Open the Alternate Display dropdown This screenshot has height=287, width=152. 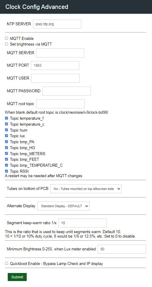pyautogui.click(x=63, y=206)
